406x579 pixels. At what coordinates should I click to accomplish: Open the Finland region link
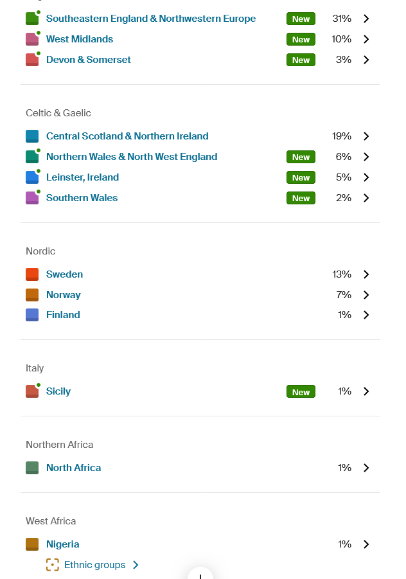click(x=63, y=315)
